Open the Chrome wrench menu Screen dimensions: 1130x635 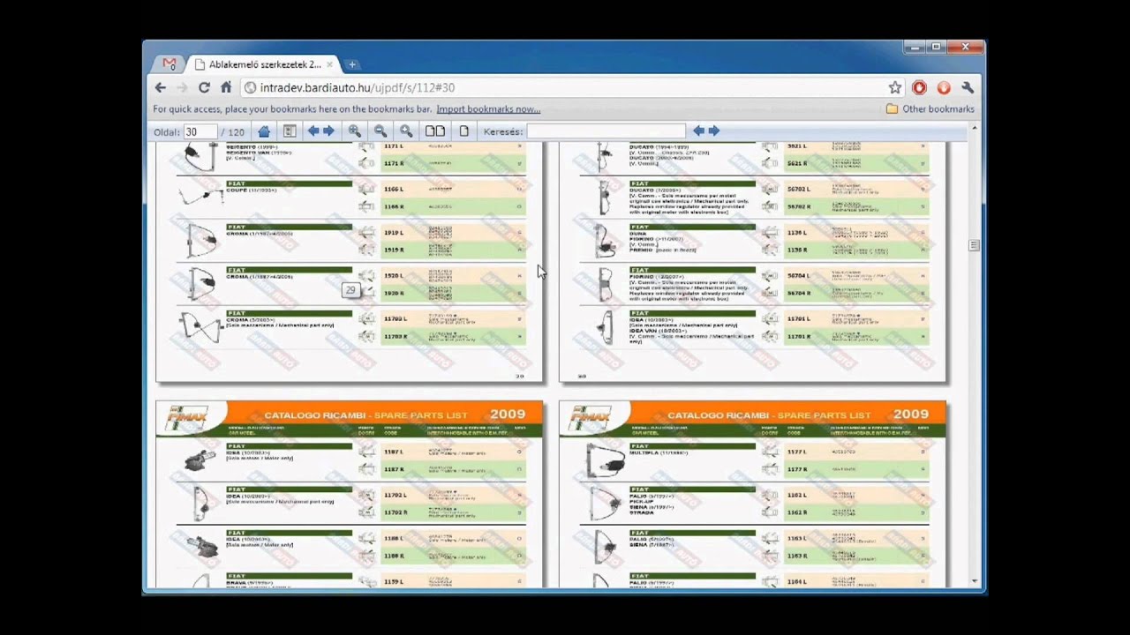[x=968, y=87]
